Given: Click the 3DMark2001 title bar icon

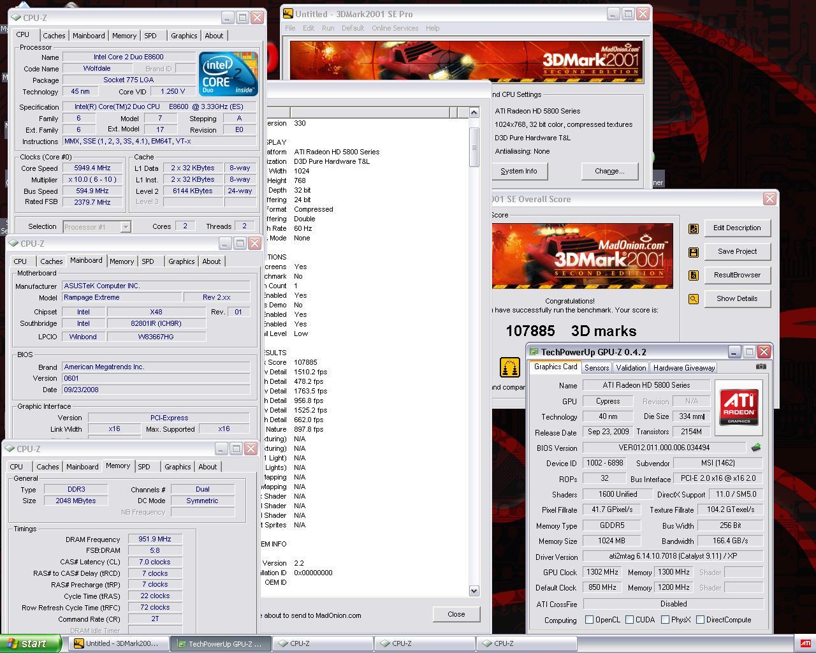Looking at the screenshot, I should click(x=288, y=13).
